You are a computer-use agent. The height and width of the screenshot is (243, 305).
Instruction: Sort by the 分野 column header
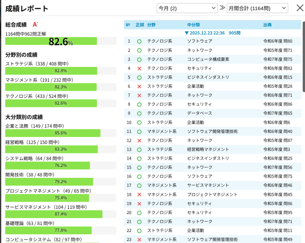pos(151,25)
